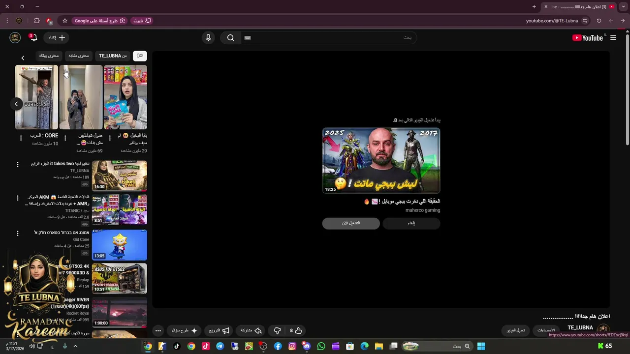Open the 'هدول شيلمليين' short thumbnail
Screen dimensions: 630x354
(x=81, y=97)
